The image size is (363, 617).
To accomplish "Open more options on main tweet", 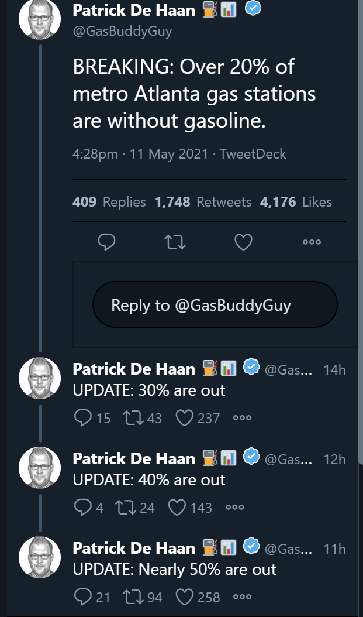I will pos(312,242).
